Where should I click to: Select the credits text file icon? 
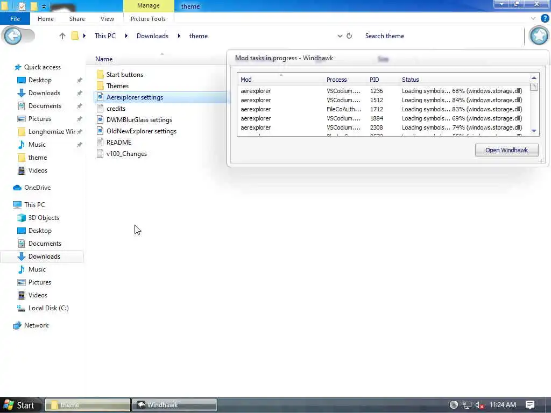pos(100,109)
